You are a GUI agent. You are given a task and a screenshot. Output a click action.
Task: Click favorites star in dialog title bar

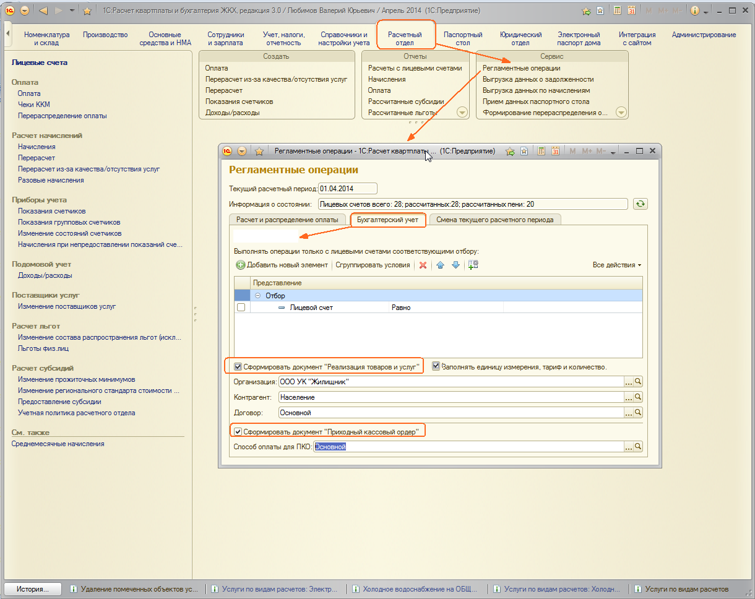click(259, 151)
